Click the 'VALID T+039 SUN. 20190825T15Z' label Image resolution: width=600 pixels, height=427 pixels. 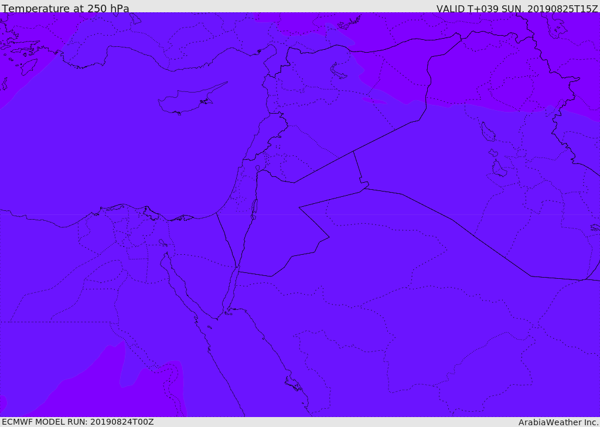click(517, 9)
